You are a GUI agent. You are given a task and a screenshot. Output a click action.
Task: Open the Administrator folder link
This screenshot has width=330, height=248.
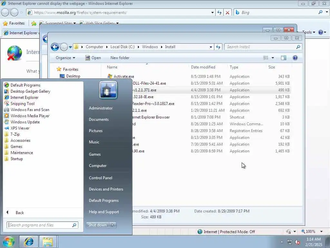tap(101, 108)
